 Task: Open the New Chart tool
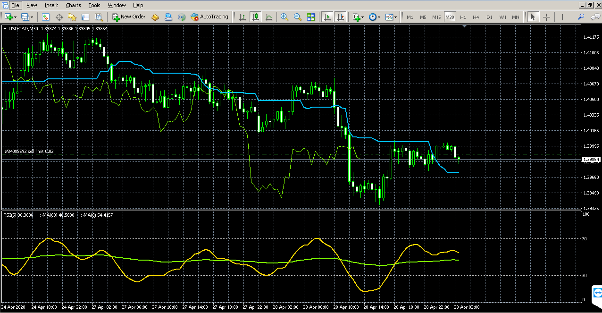pos(8,17)
